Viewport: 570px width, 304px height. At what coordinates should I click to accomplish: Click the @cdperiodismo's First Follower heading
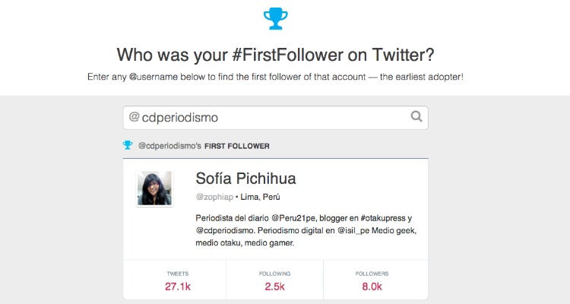(x=204, y=146)
